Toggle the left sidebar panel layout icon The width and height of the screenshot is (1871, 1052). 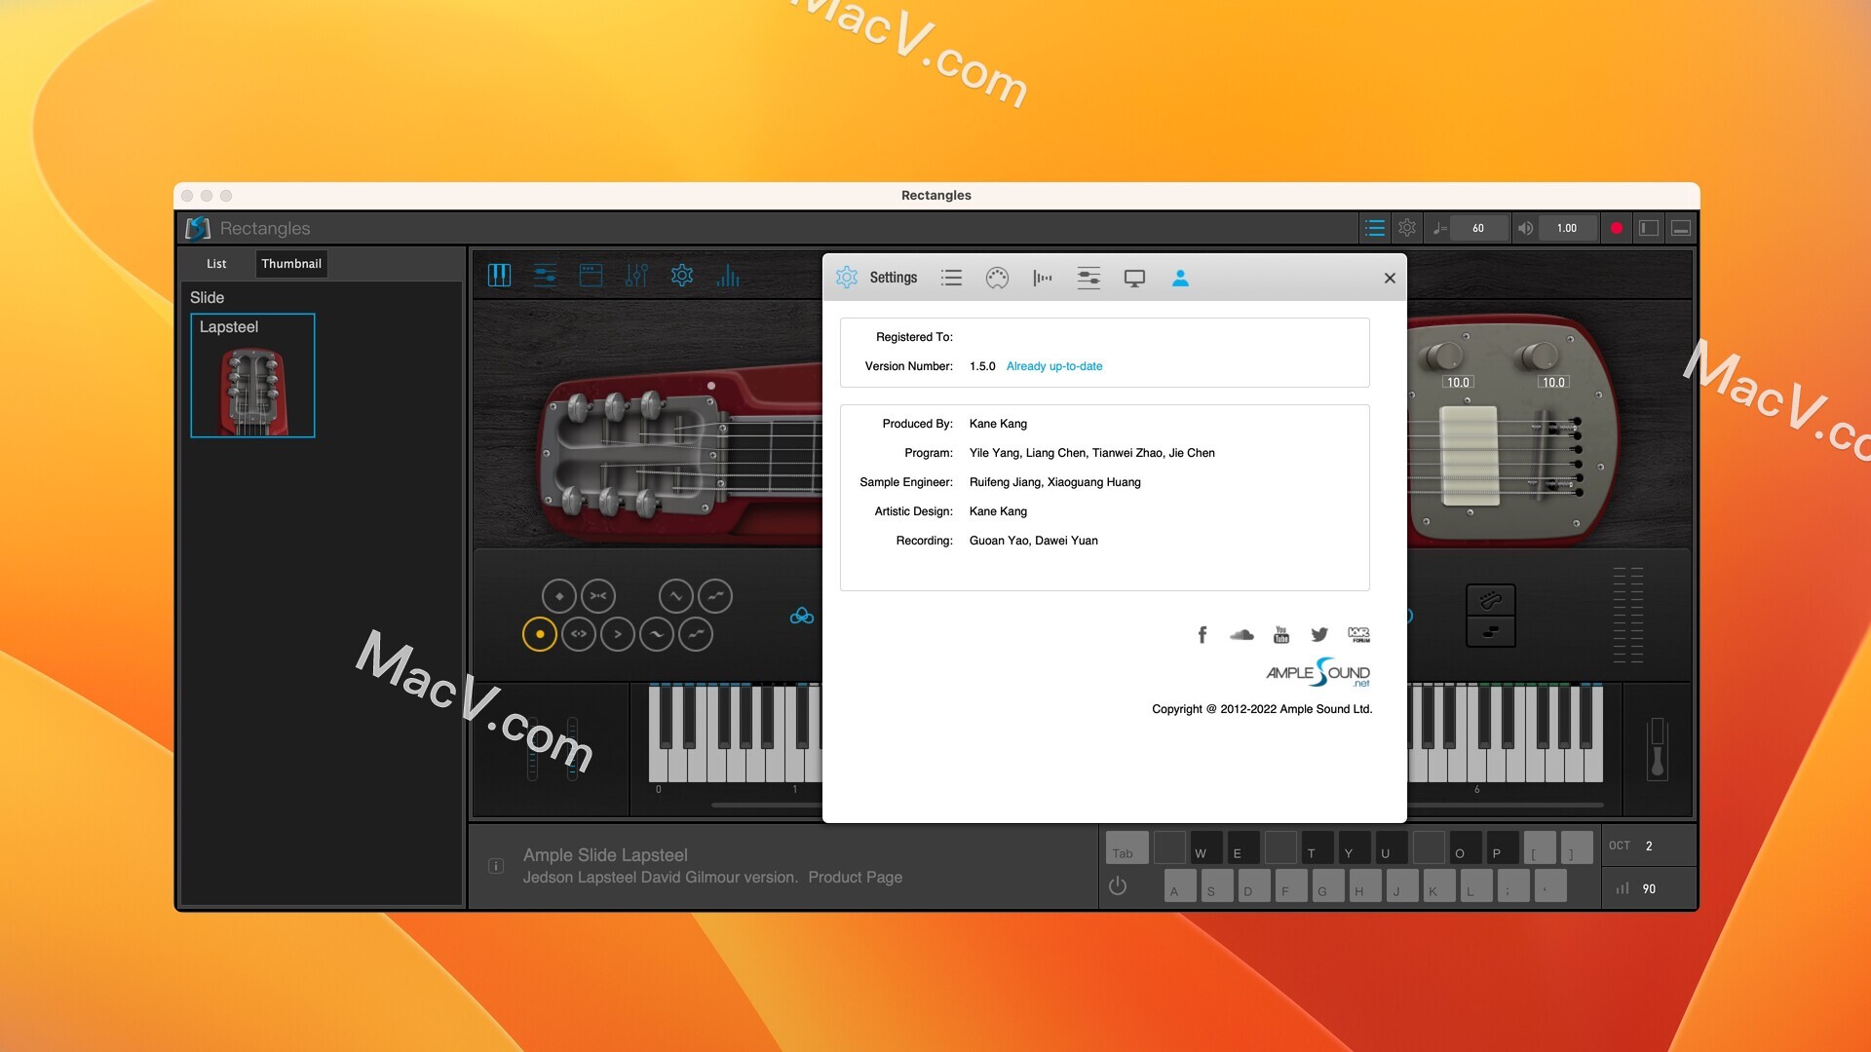pyautogui.click(x=1649, y=228)
